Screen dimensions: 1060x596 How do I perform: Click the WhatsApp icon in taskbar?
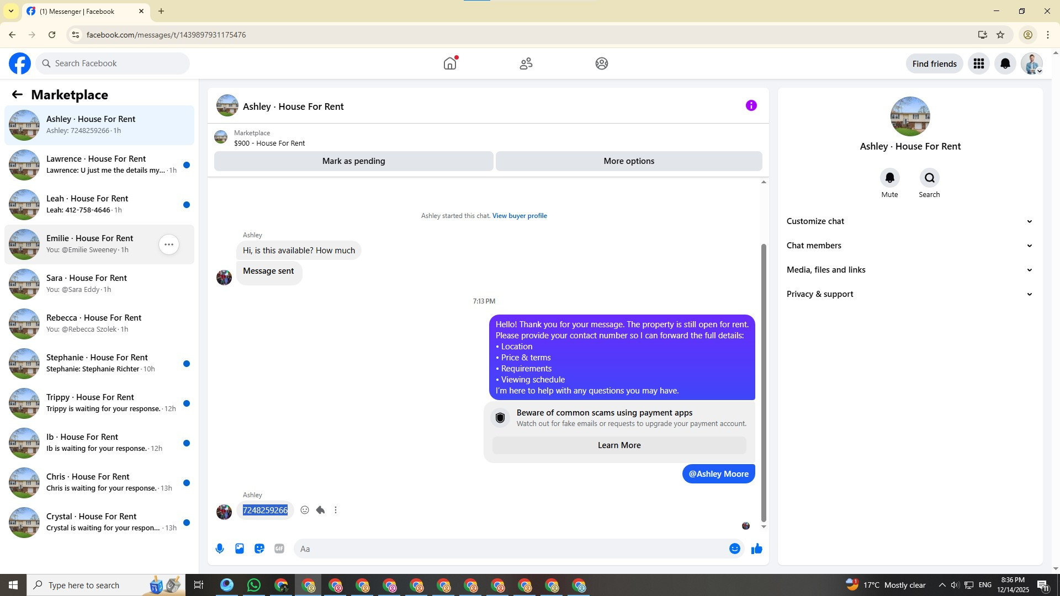(x=254, y=585)
